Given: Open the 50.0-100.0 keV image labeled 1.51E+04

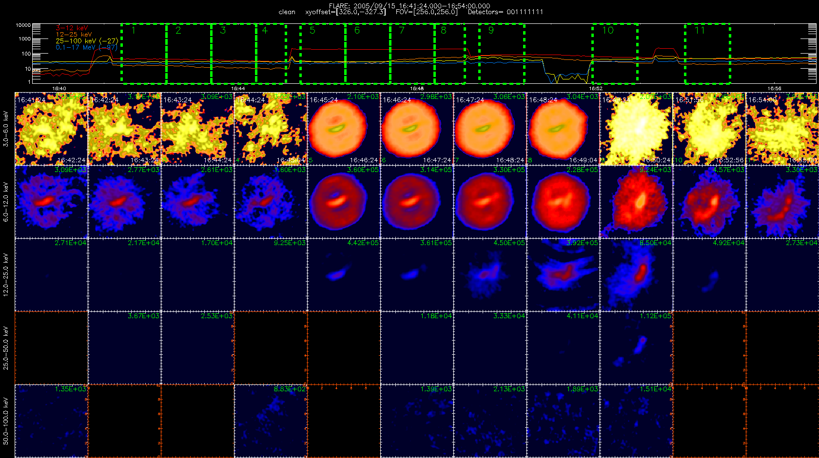Looking at the screenshot, I should pos(636,421).
